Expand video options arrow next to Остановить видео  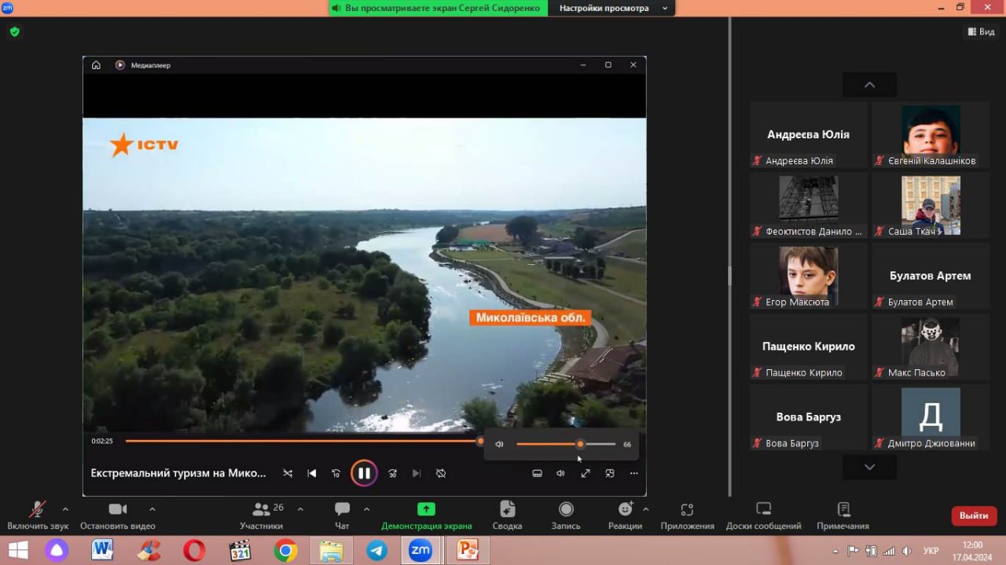(152, 508)
